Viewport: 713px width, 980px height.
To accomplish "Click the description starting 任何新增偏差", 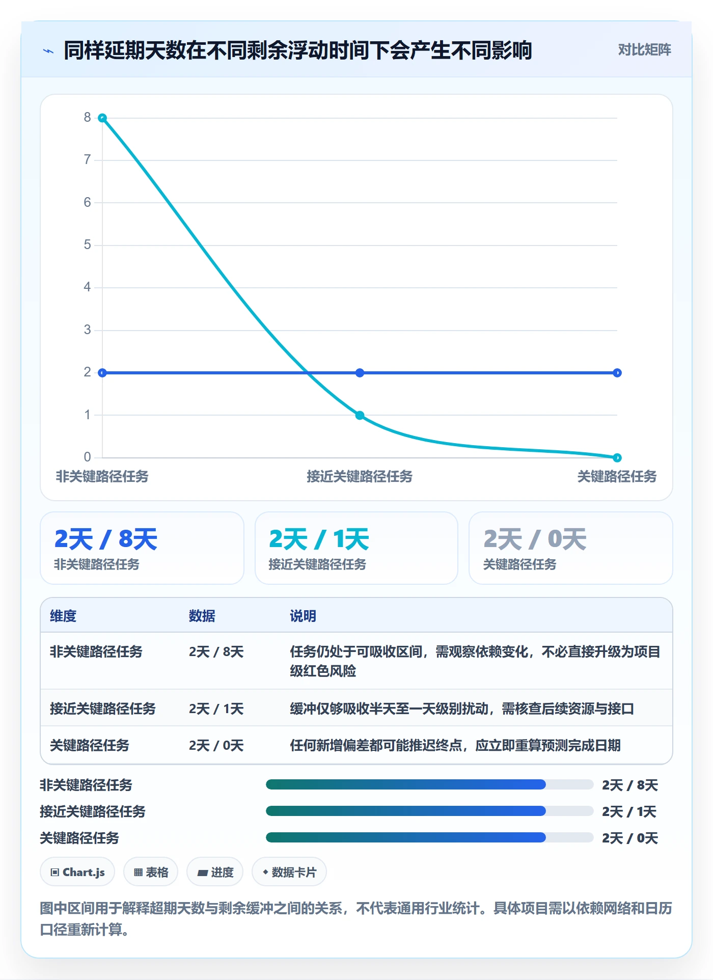I will click(455, 745).
